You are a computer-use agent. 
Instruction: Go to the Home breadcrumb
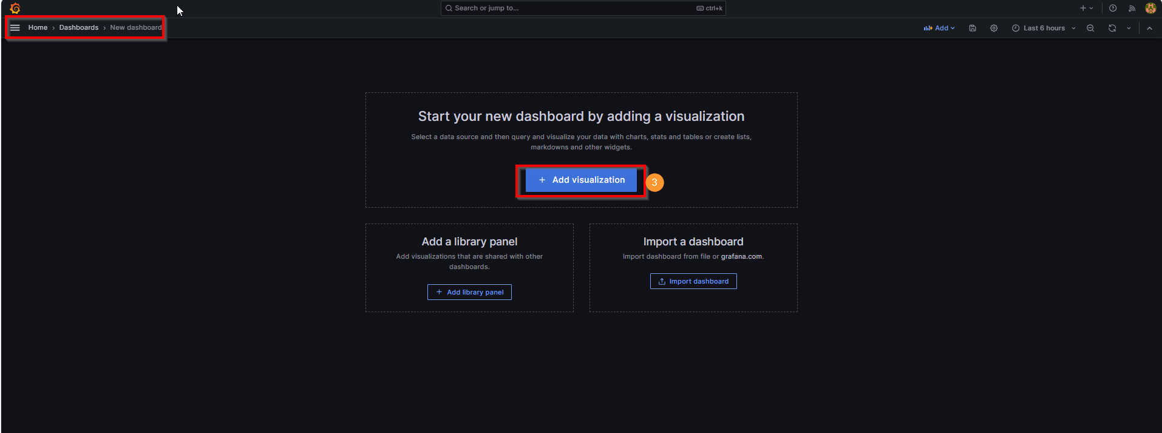pos(38,28)
